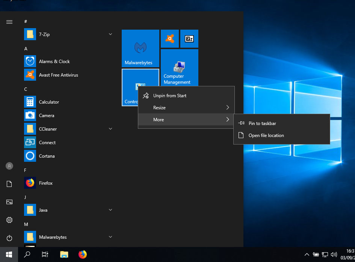This screenshot has width=355, height=262.
Task: Open taskbar Search magnifier
Action: (x=27, y=254)
